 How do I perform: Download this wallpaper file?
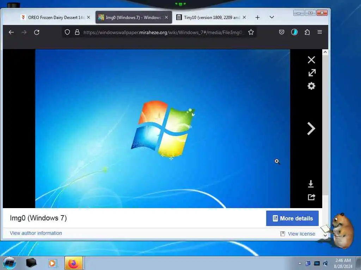(311, 184)
